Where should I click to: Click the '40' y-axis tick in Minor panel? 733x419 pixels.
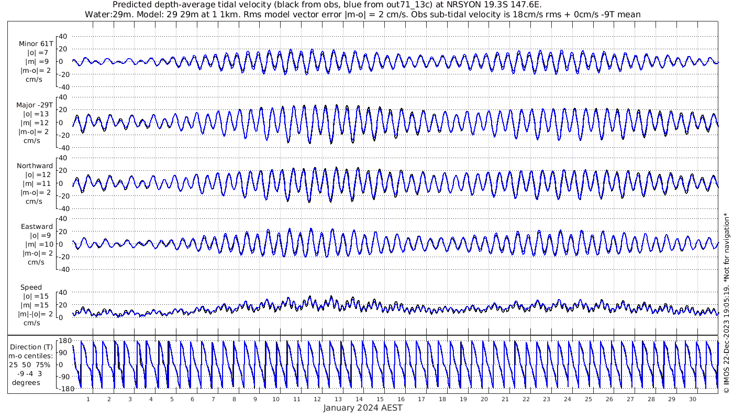pos(63,36)
